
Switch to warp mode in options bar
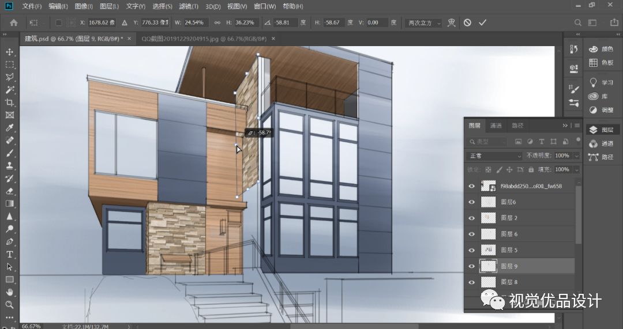pos(451,22)
